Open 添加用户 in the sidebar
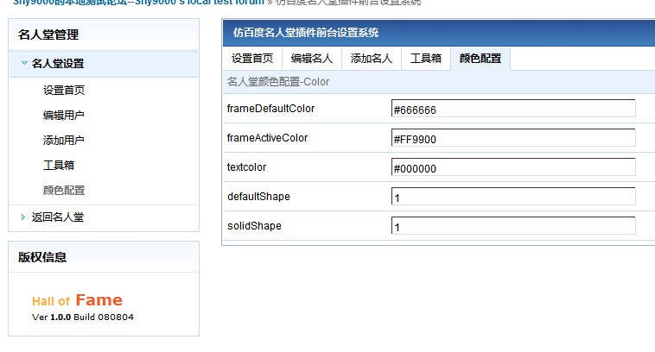655x352 pixels. (63, 140)
